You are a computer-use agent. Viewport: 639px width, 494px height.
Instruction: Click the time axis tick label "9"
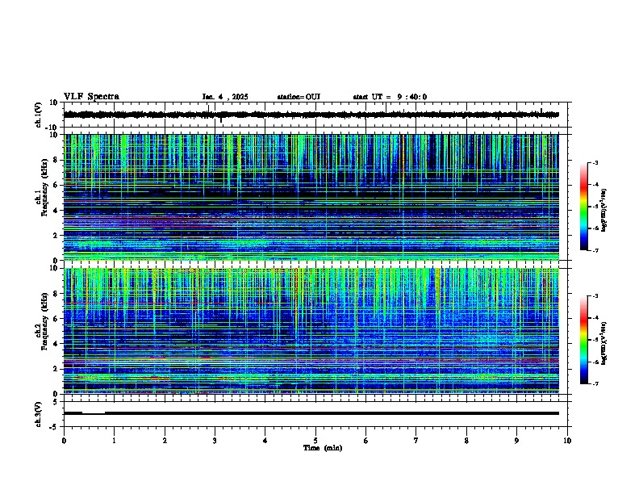pos(516,441)
